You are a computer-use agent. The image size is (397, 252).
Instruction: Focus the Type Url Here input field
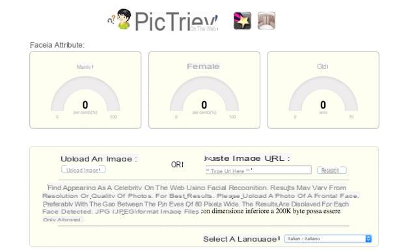(x=258, y=170)
